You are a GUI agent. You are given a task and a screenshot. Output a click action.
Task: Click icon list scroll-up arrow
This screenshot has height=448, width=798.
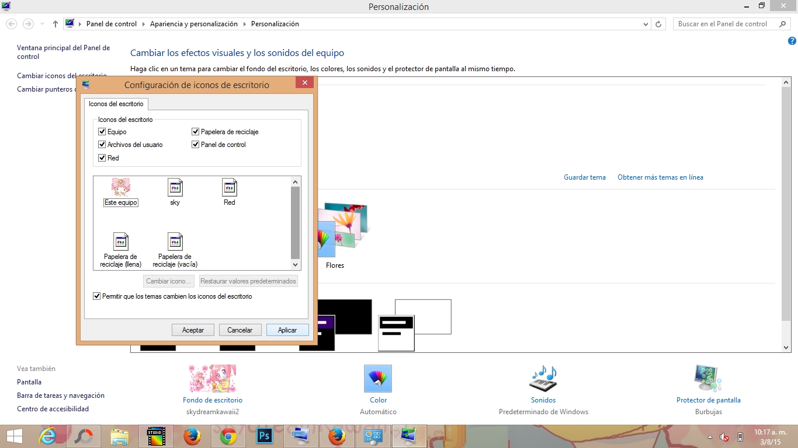[296, 182]
